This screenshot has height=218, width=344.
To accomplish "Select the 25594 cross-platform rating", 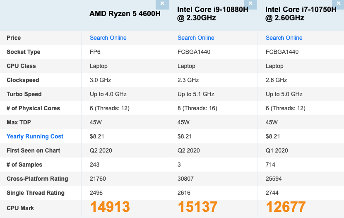I will click(274, 179).
